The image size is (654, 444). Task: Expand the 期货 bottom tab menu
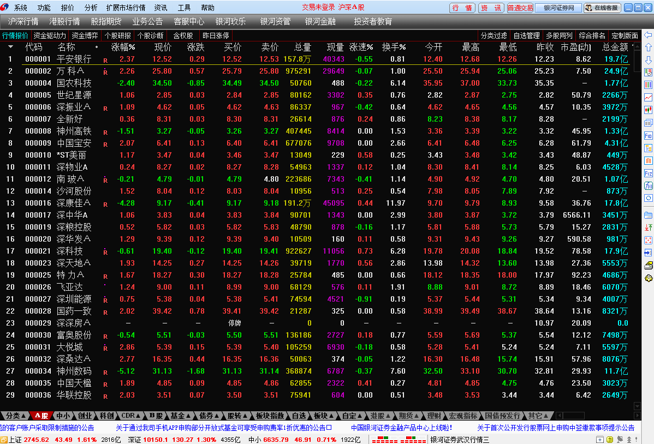(x=408, y=416)
